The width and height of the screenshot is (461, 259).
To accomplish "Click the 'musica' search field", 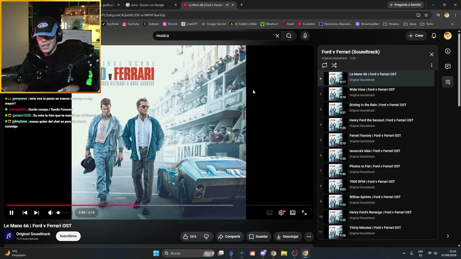I will (214, 36).
